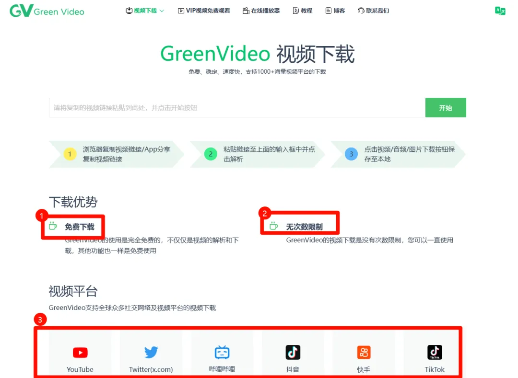Viewport: 518px width, 378px height.
Task: Select the Twitter(x.com) platform icon
Action: (151, 352)
